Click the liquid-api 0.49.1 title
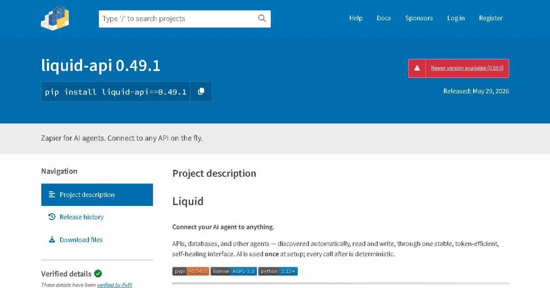The width and height of the screenshot is (550, 288). [101, 65]
